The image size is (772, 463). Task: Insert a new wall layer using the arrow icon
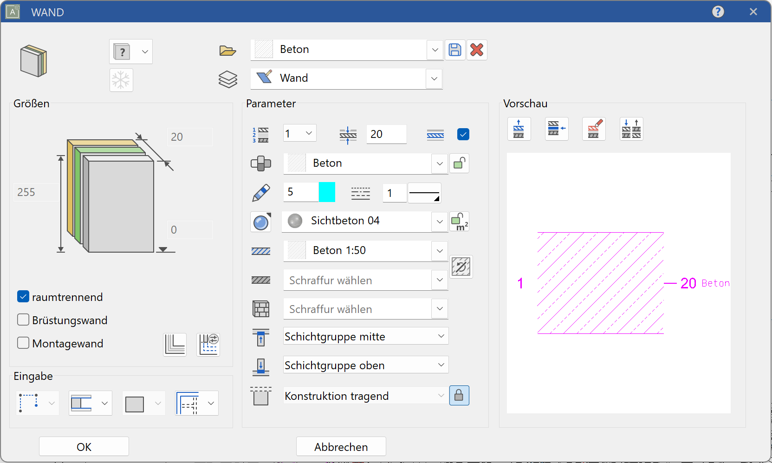pyautogui.click(x=557, y=129)
